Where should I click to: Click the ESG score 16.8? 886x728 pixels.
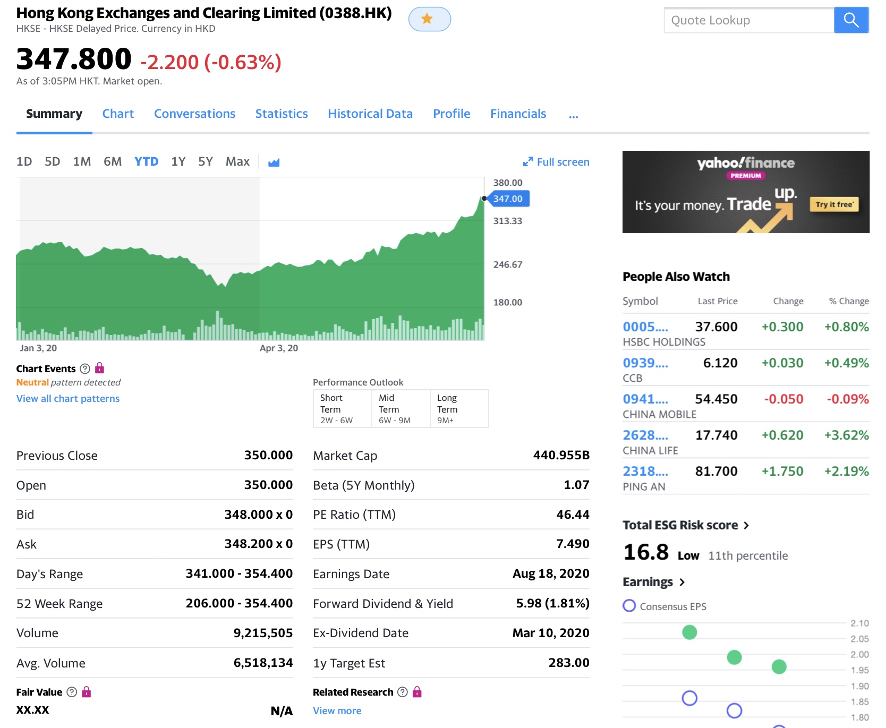coord(646,552)
